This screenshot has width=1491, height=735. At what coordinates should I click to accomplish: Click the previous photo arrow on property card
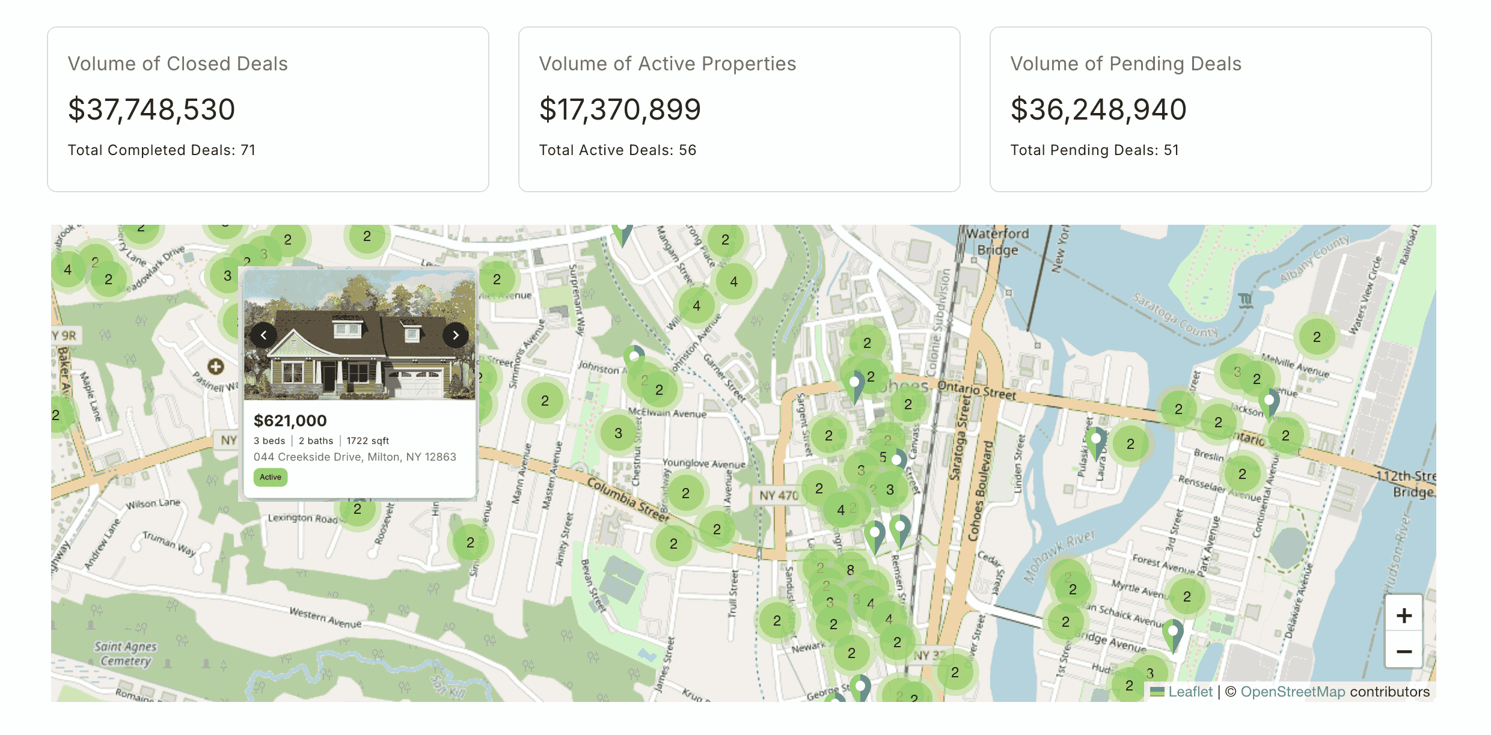click(x=263, y=335)
